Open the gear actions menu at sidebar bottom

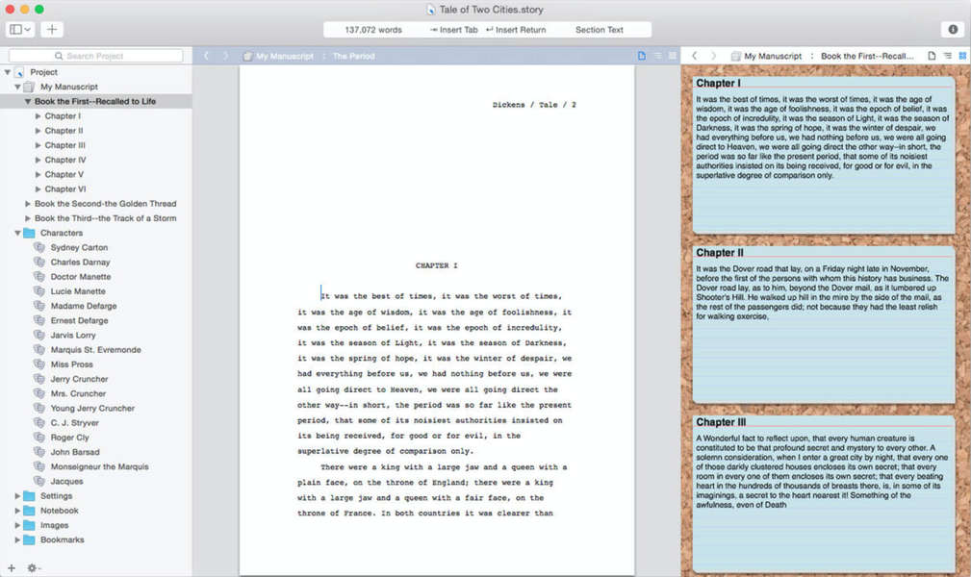pyautogui.click(x=32, y=567)
